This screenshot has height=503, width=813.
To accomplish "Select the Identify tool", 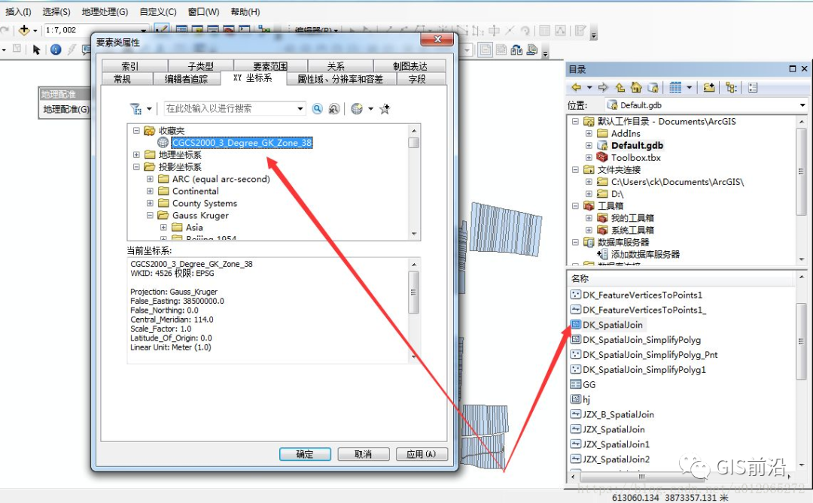I will coord(56,50).
